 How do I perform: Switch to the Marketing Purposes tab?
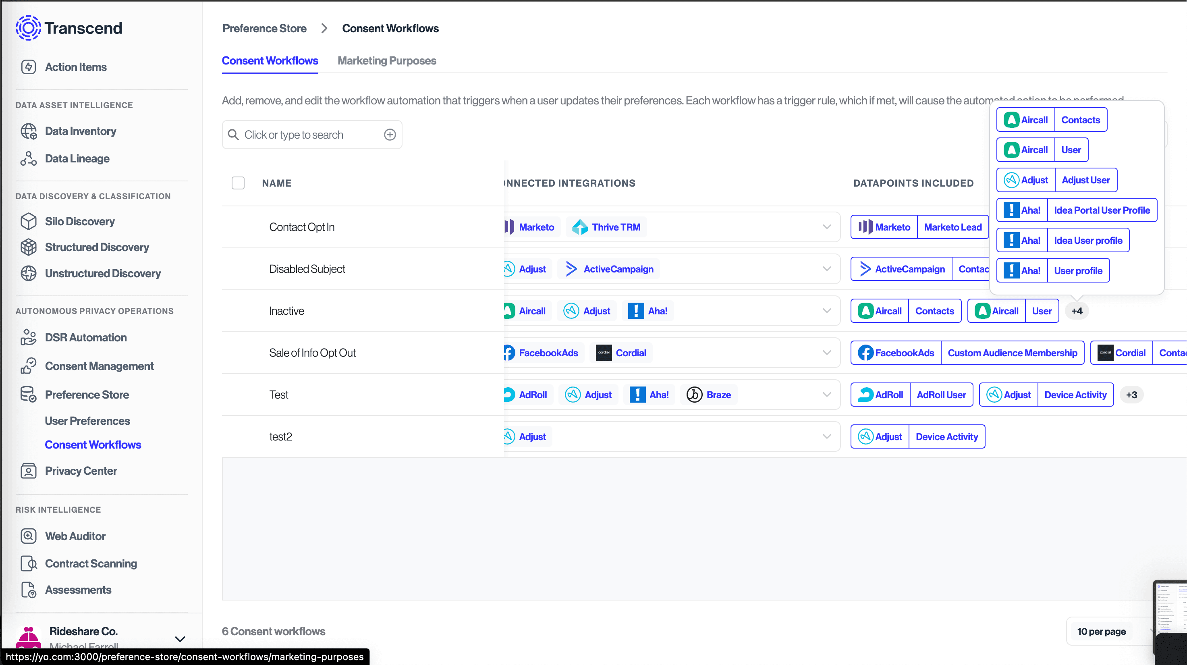386,60
